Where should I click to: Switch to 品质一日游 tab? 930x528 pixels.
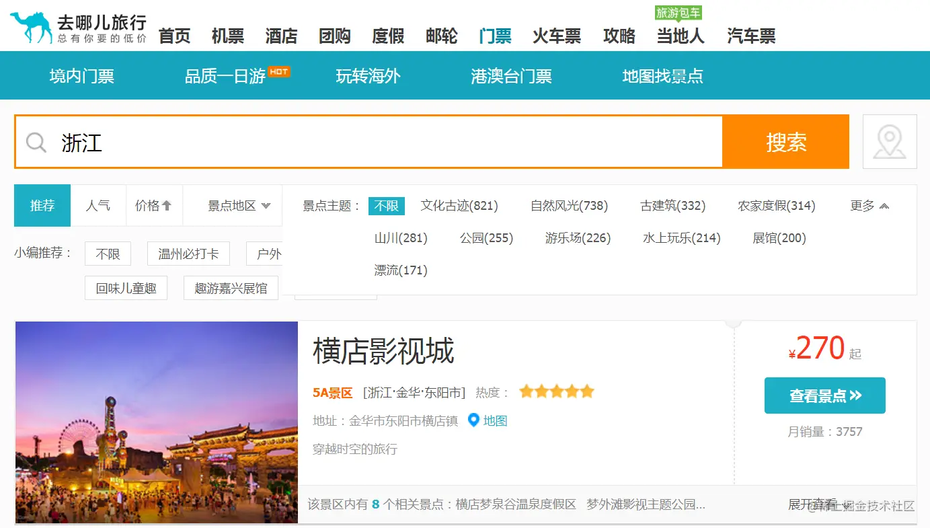click(225, 76)
